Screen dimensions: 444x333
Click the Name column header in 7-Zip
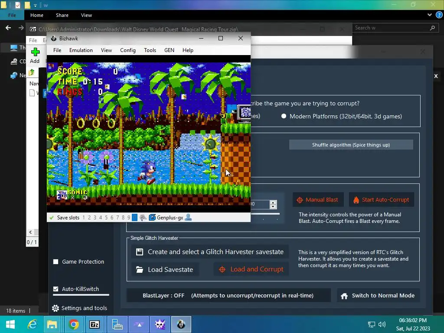tap(34, 84)
